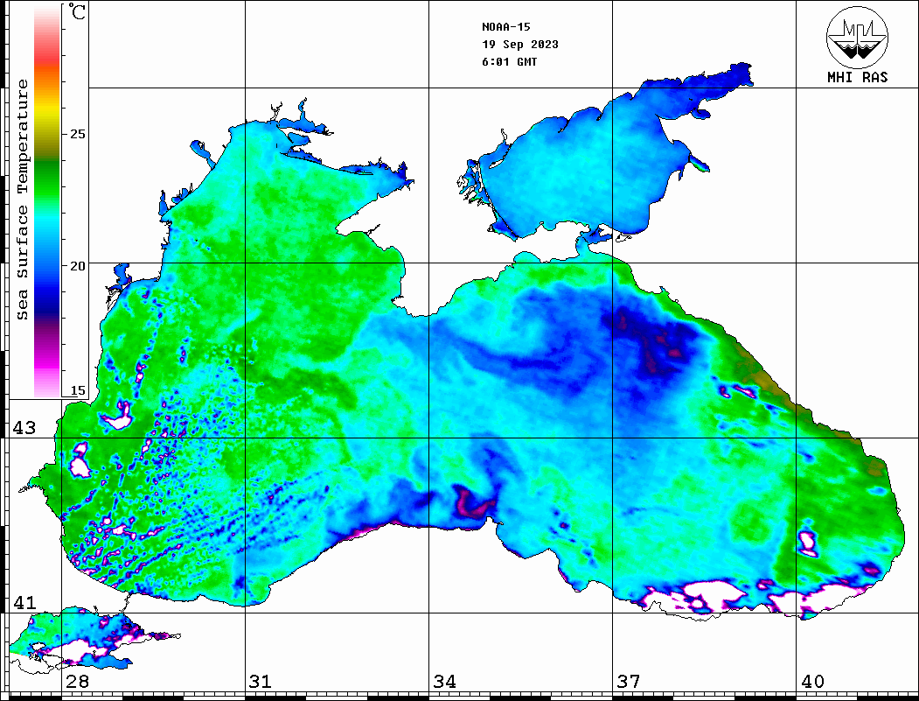Click longitude label 34

pyautogui.click(x=444, y=682)
